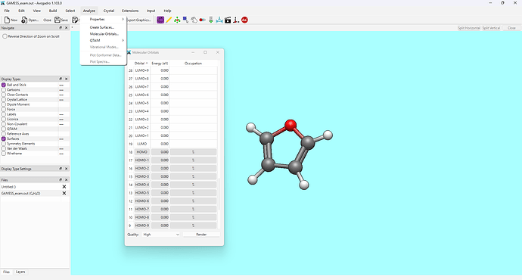
Task: Select the Align axes tool
Action: click(236, 20)
